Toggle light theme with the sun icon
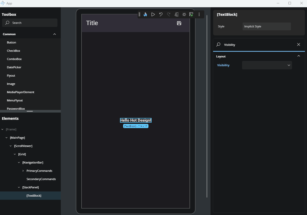Screen dimensions: 307x215 click(x=184, y=14)
